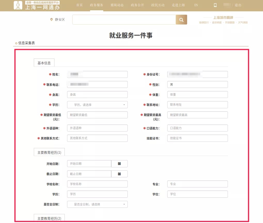Open 要闻动态 from the top menu
This screenshot has height=223, width=263.
[117, 5]
